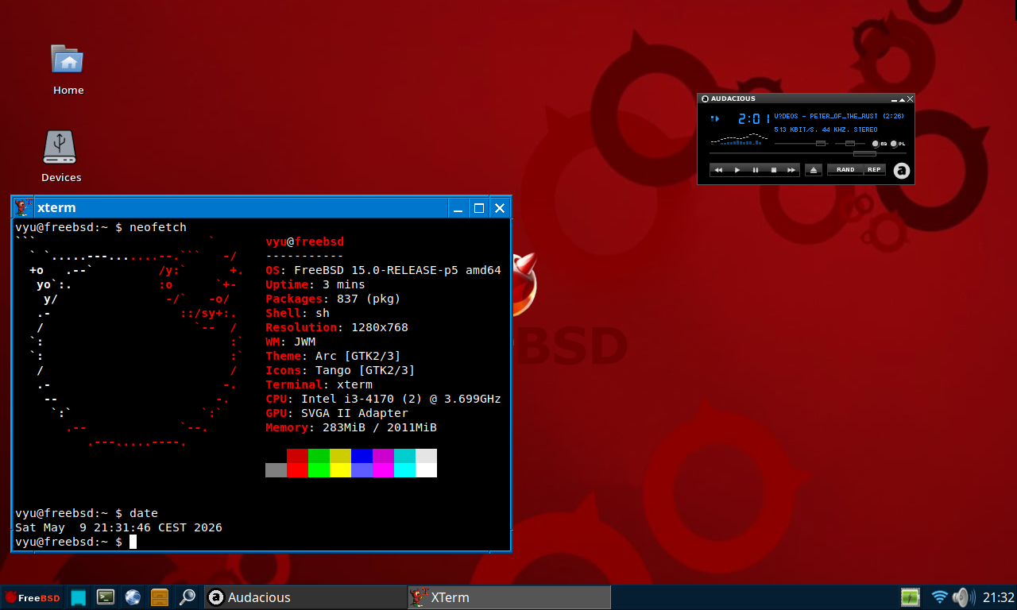Click the "CPU: Intel i3-4170" line

tap(383, 399)
